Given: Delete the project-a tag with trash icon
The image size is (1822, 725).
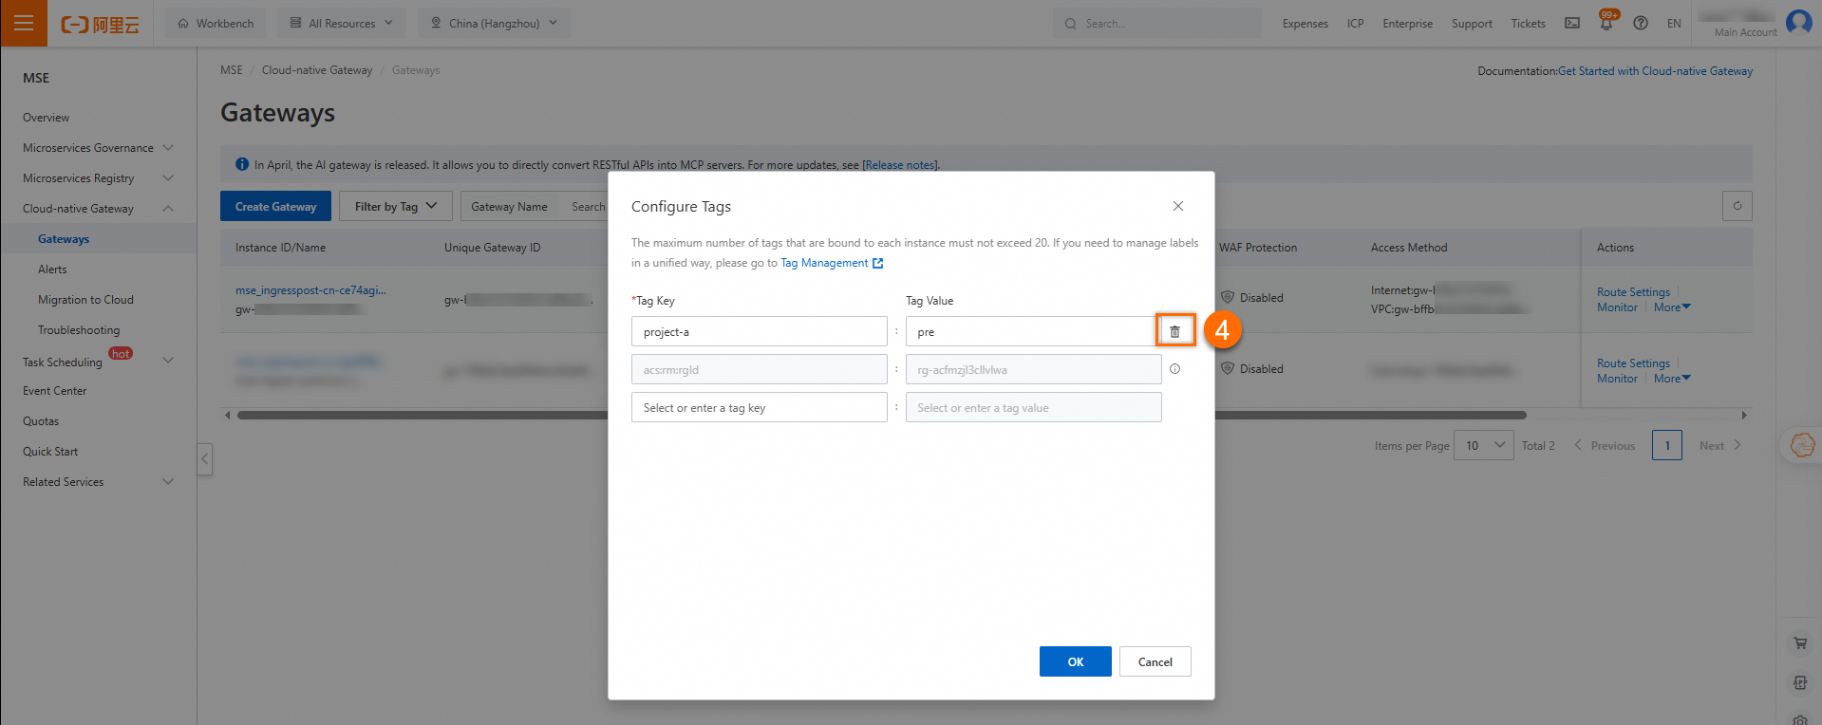Looking at the screenshot, I should 1174,331.
